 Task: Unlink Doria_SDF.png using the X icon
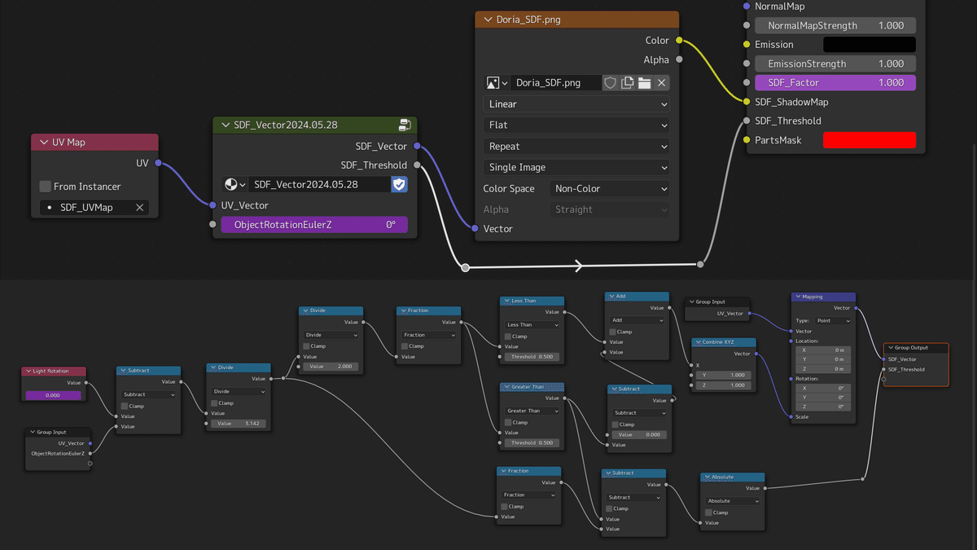coord(662,82)
